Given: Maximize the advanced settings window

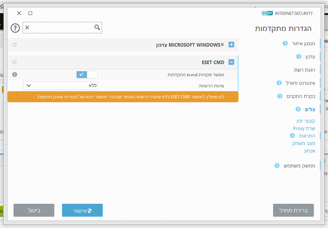Looking at the screenshot, I should pyautogui.click(x=30, y=13).
